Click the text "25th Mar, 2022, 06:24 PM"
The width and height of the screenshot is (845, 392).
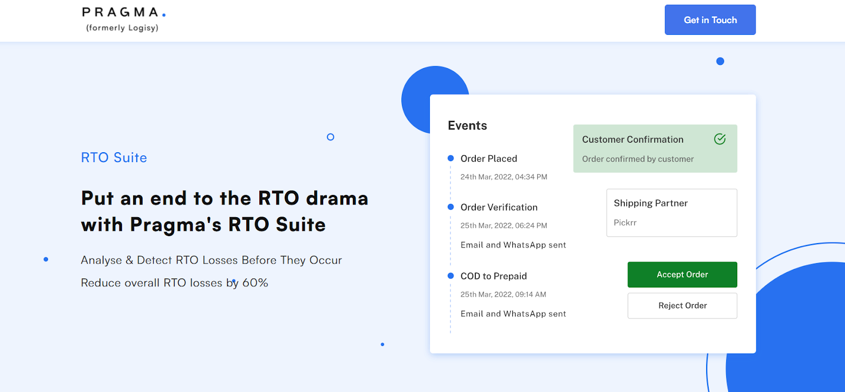point(504,226)
